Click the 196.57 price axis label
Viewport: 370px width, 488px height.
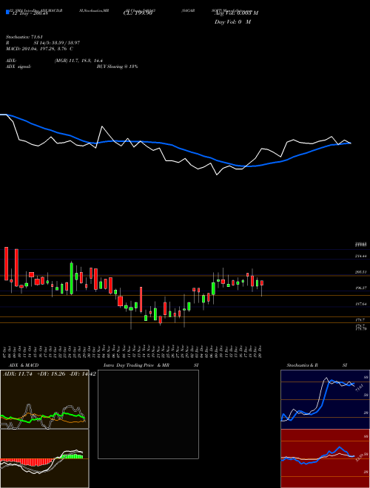[362, 288]
